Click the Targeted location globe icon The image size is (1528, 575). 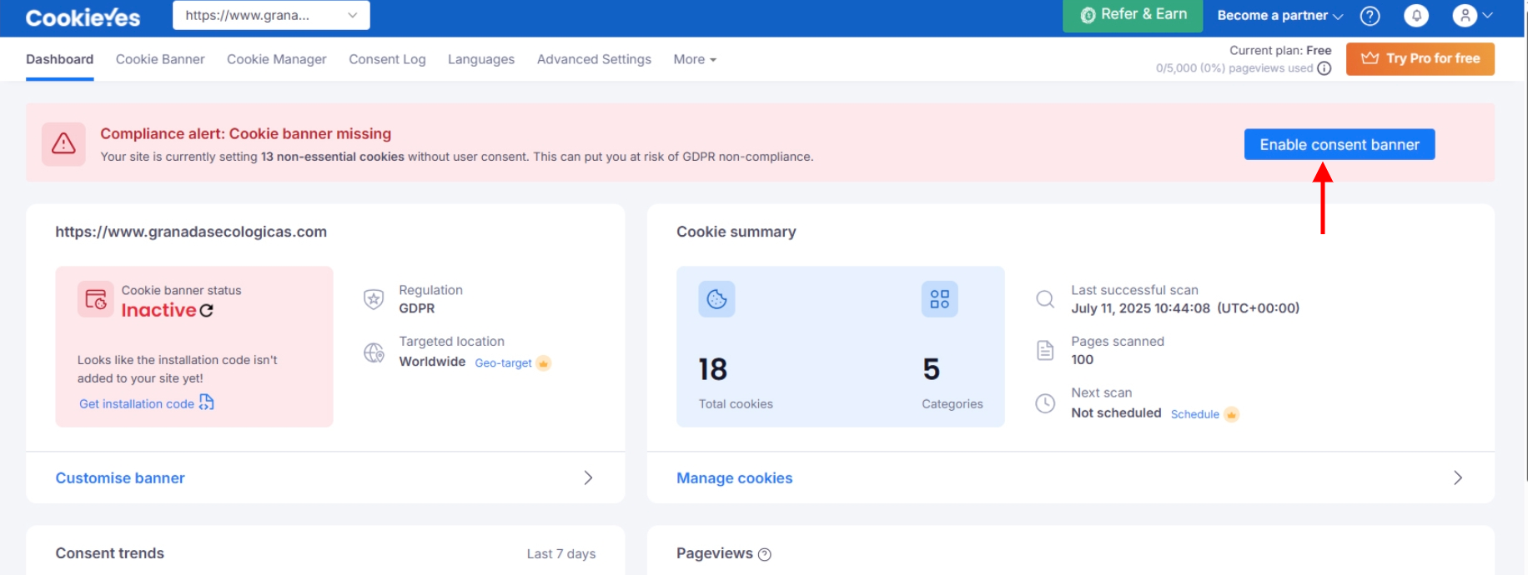click(374, 352)
